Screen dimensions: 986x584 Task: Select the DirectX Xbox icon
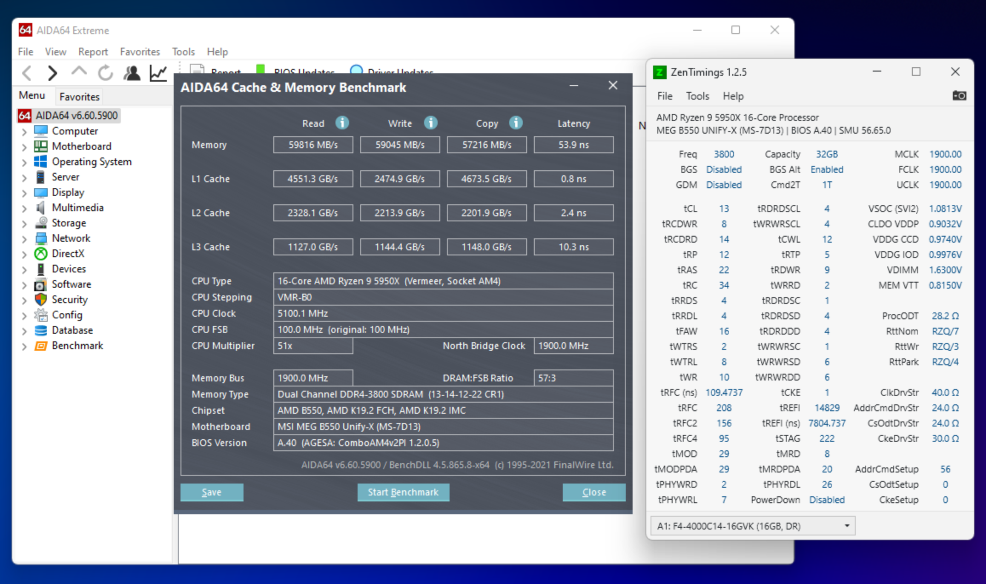coord(41,253)
